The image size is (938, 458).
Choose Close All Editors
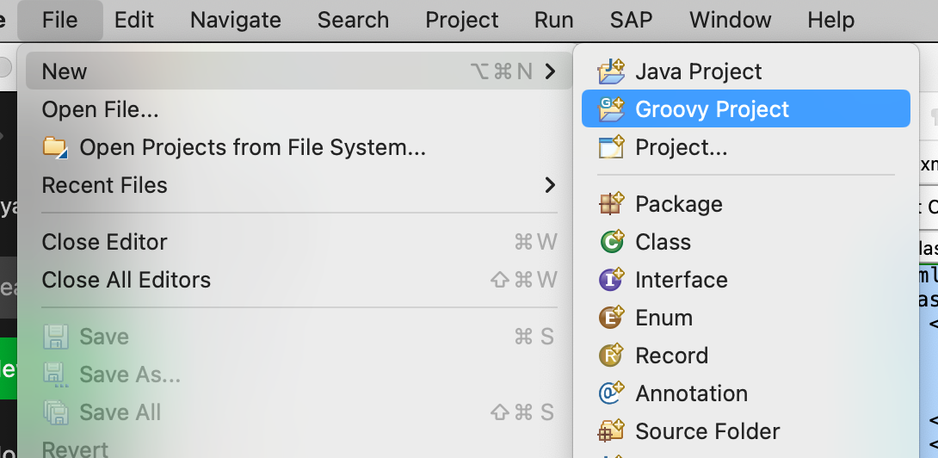tap(126, 280)
